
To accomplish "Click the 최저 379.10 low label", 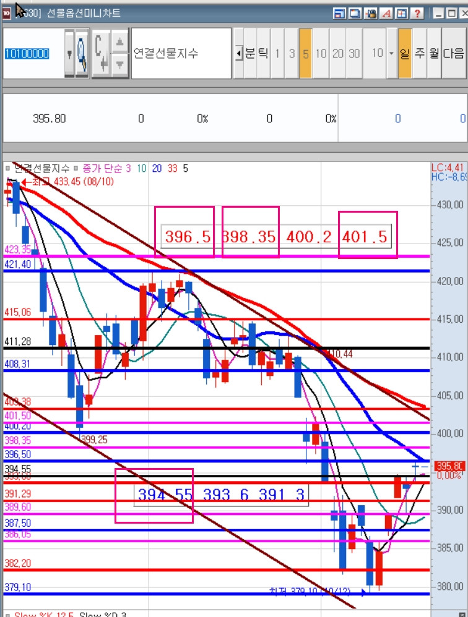I will (x=310, y=591).
